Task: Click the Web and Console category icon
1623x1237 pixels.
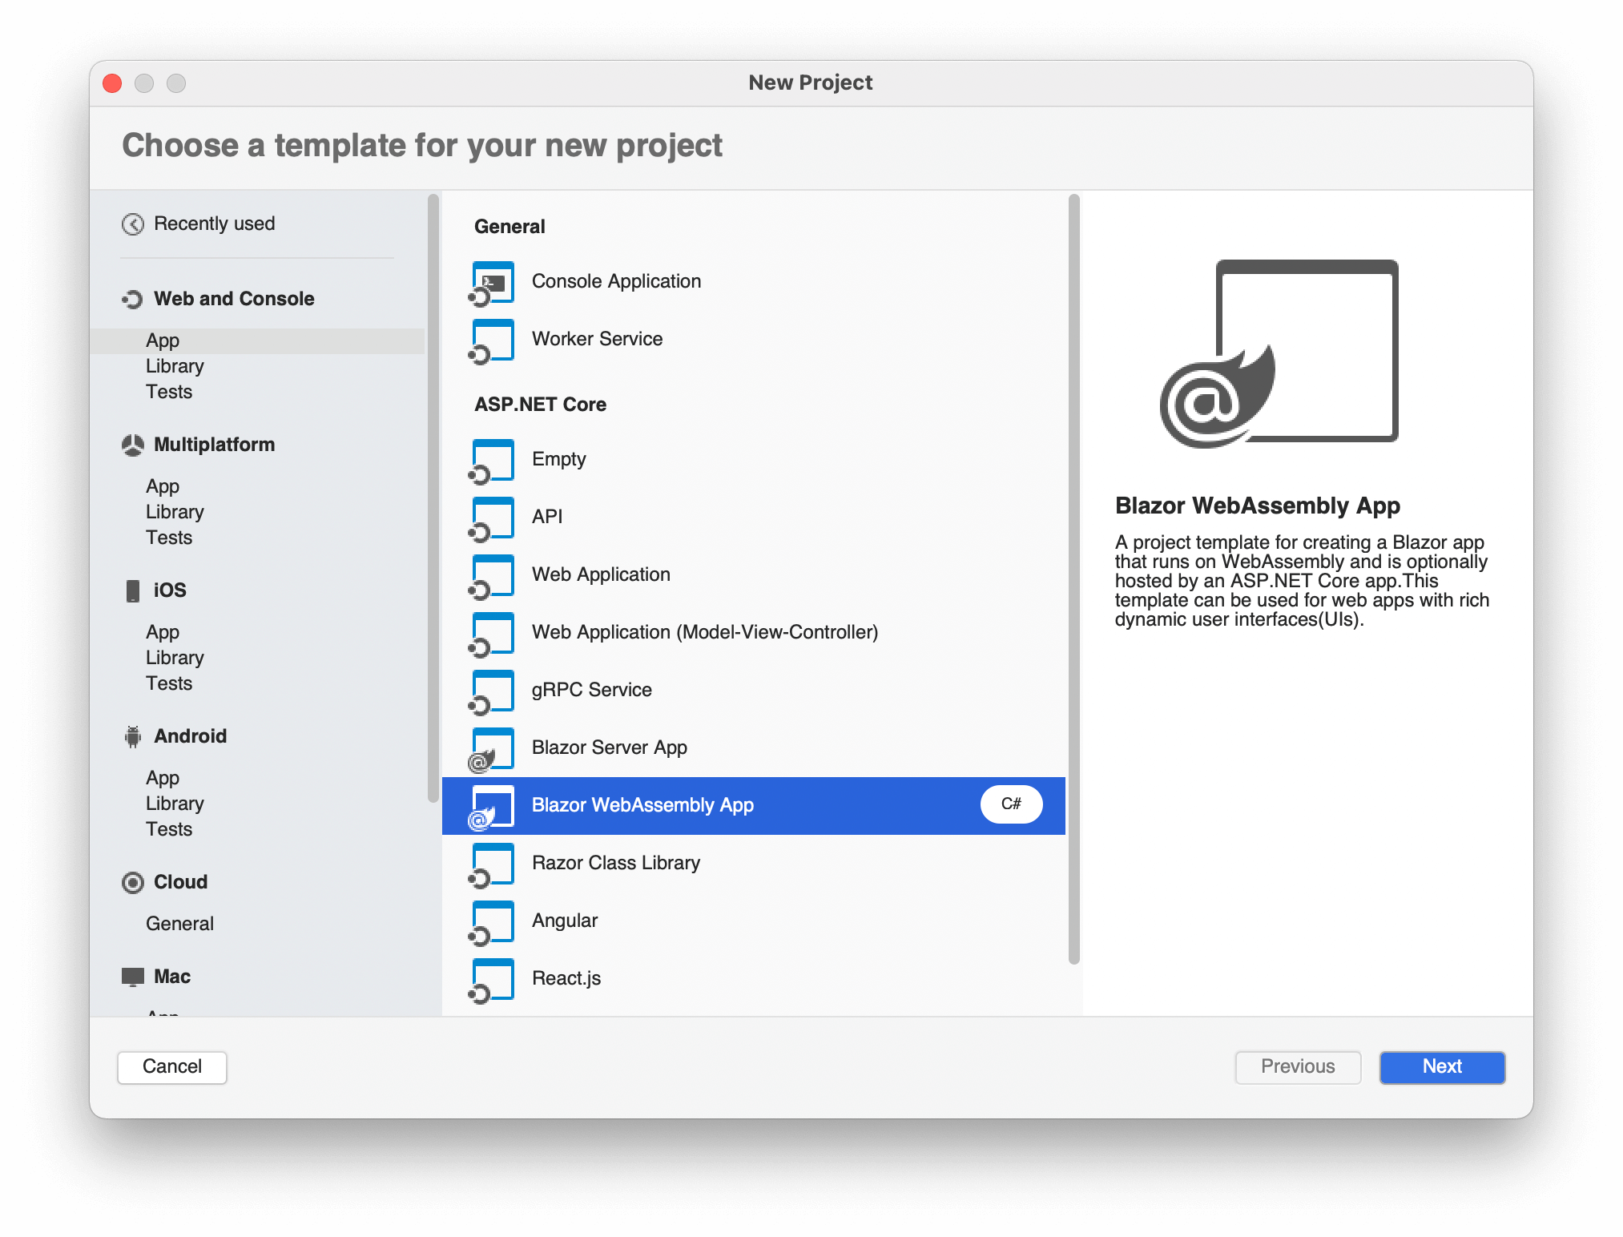Action: 132,300
